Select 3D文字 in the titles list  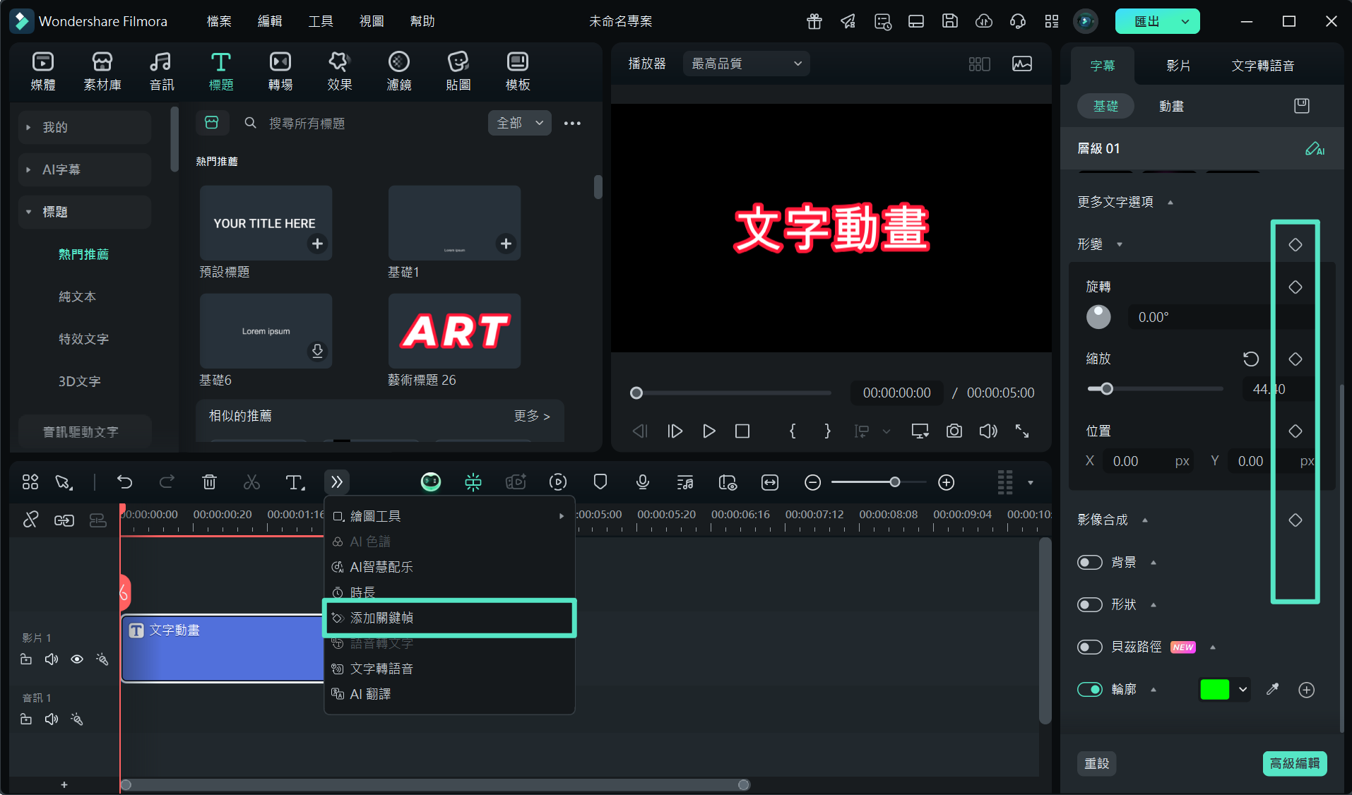pos(79,381)
